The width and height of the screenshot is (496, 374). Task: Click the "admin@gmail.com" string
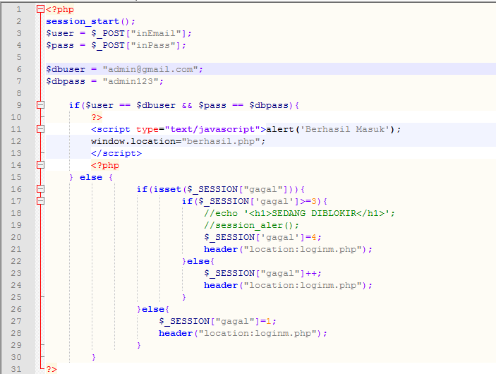[150, 69]
